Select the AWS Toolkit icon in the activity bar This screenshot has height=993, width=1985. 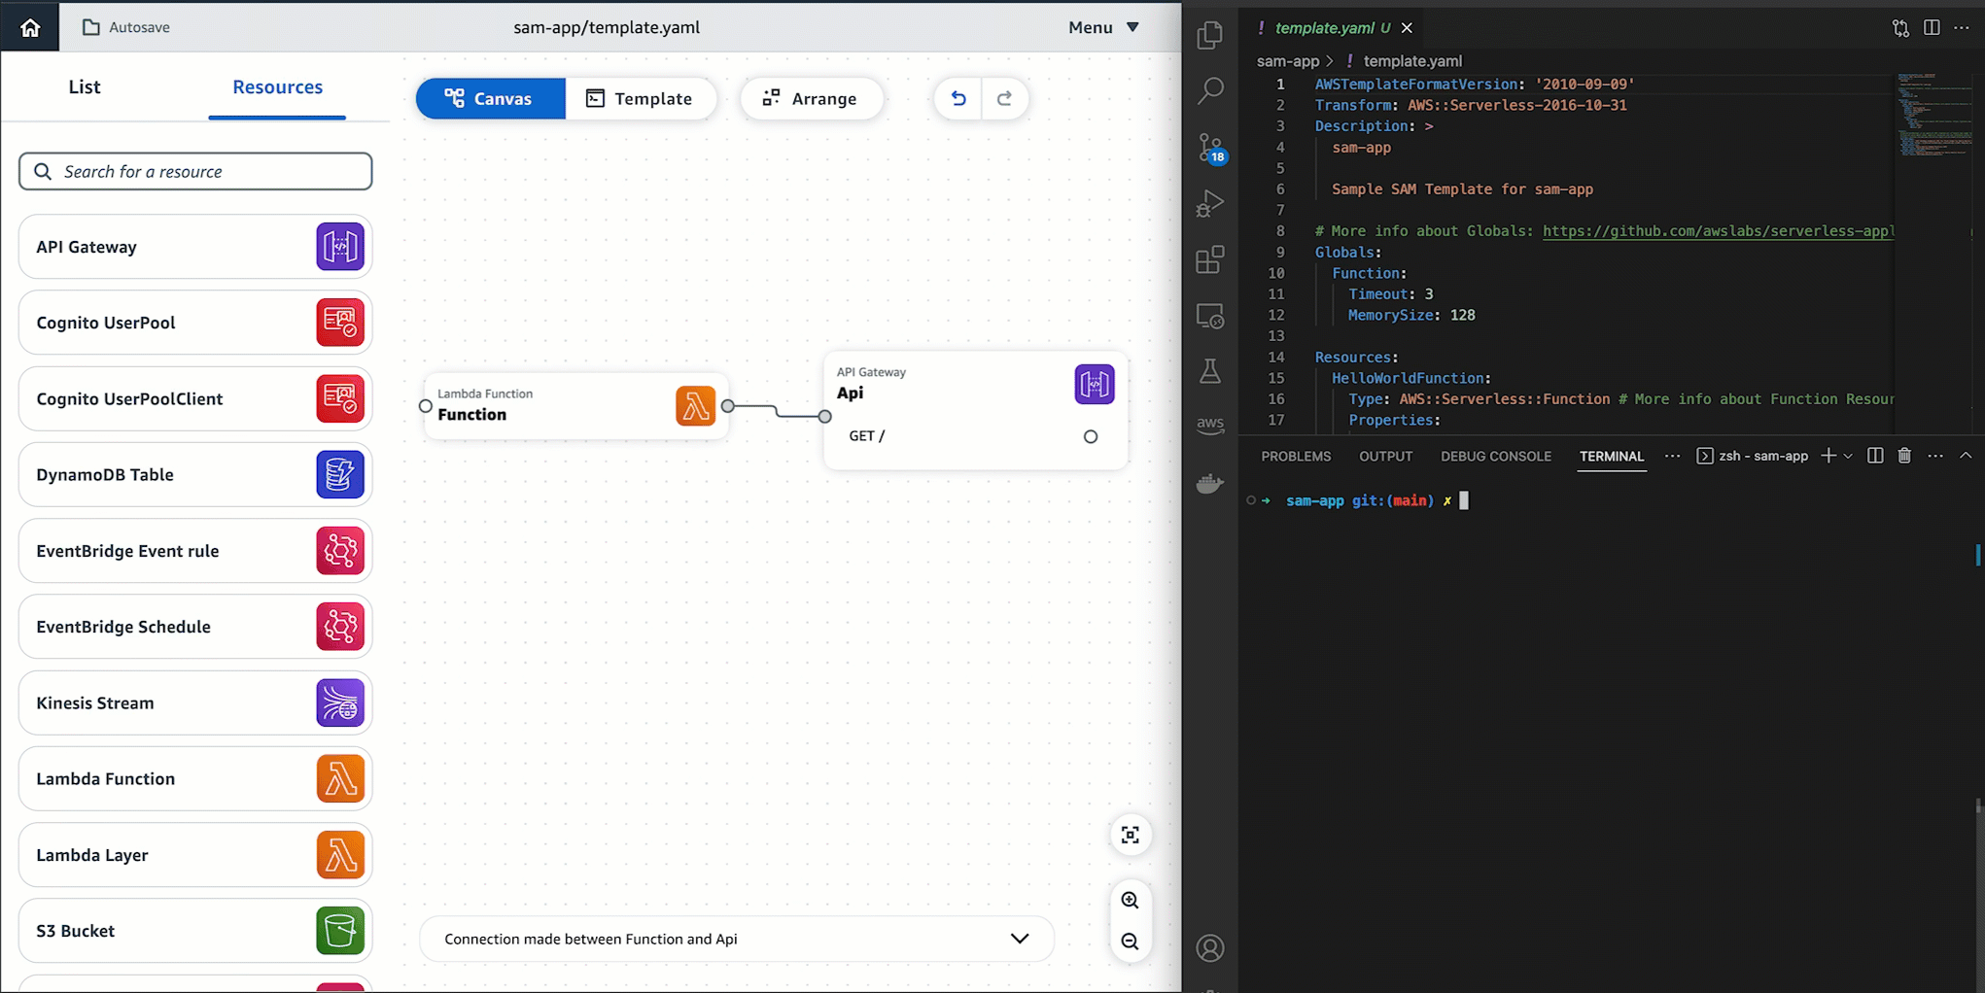(x=1210, y=424)
